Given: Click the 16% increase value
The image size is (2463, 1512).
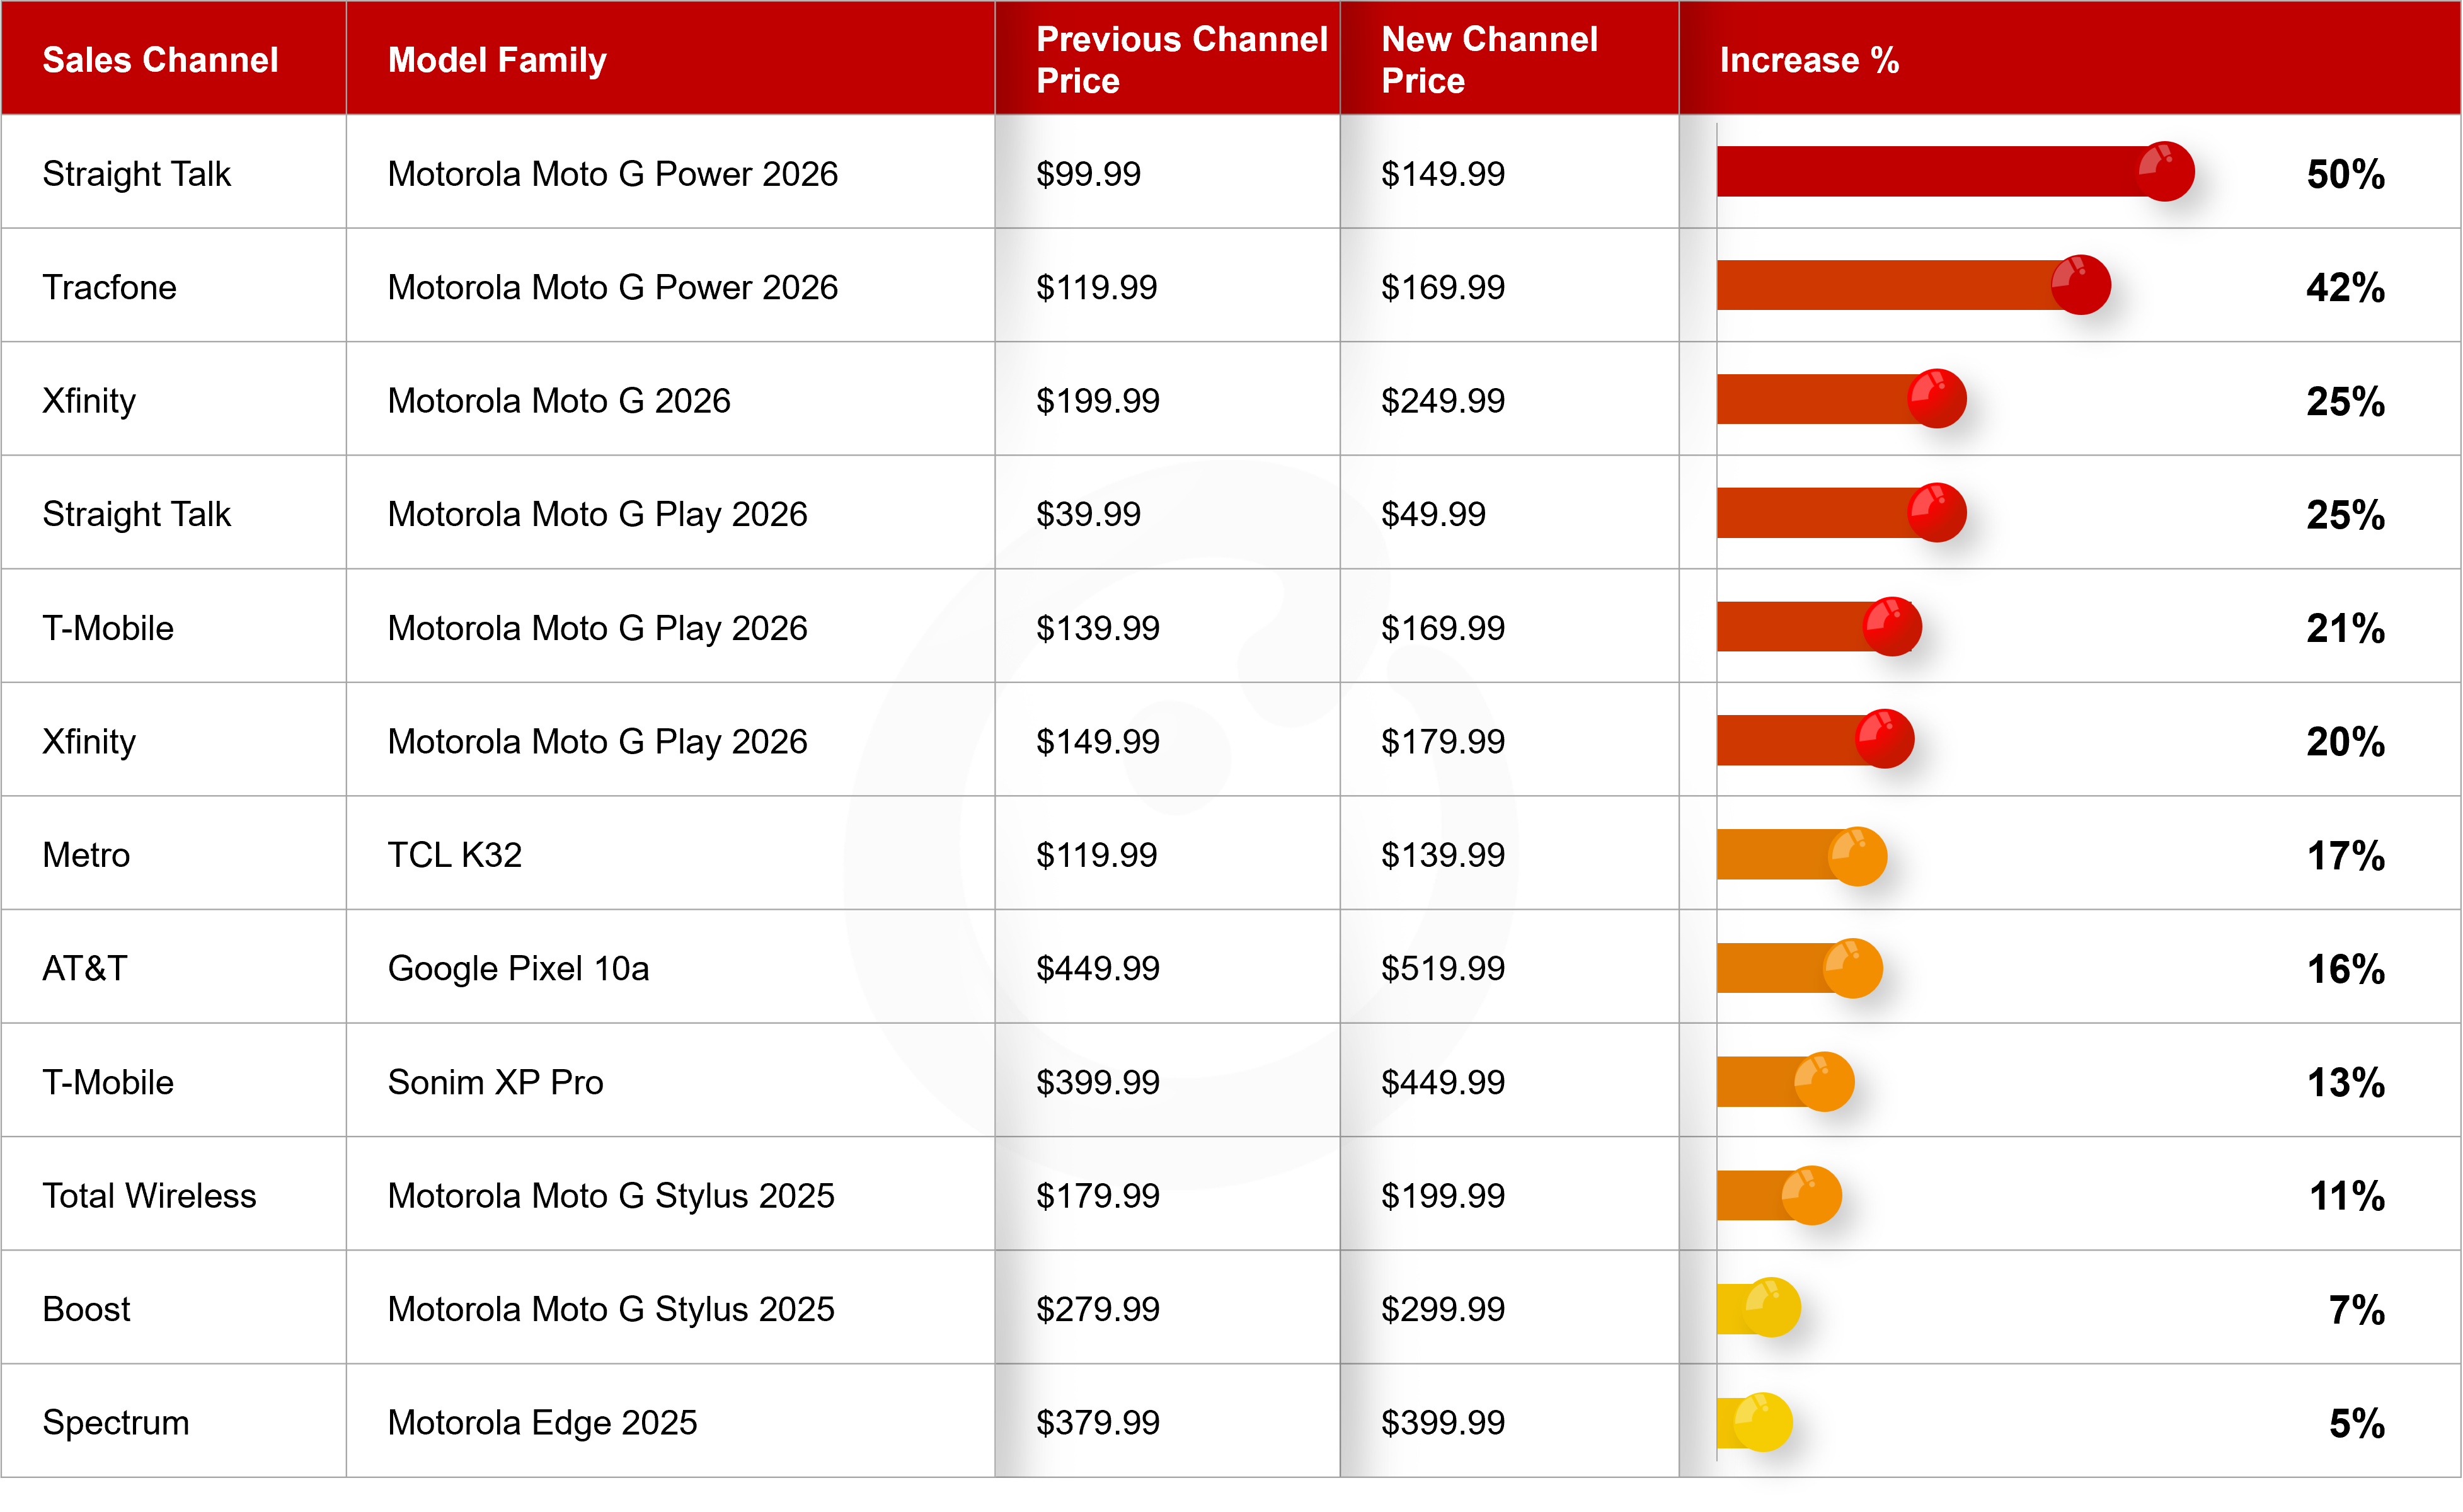Looking at the screenshot, I should coord(2345,969).
